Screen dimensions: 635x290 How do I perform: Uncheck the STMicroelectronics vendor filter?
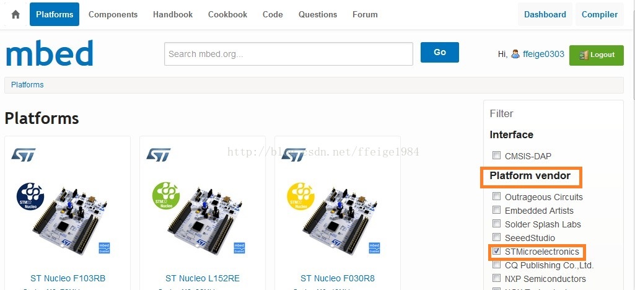(x=496, y=251)
